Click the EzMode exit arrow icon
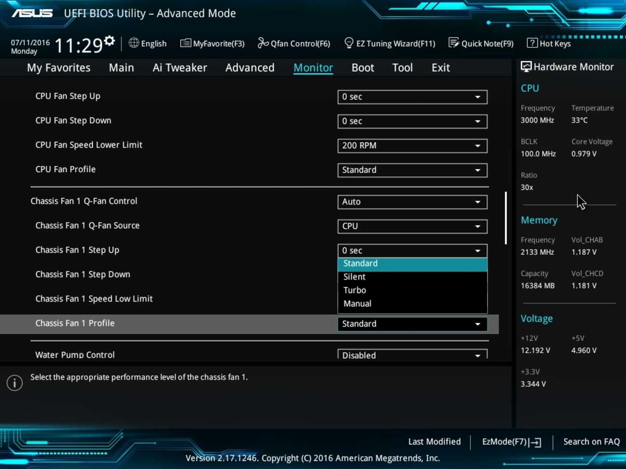Image resolution: width=626 pixels, height=469 pixels. point(535,442)
